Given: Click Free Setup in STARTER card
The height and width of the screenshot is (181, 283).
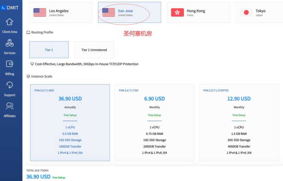Looking at the screenshot, I should [239, 115].
